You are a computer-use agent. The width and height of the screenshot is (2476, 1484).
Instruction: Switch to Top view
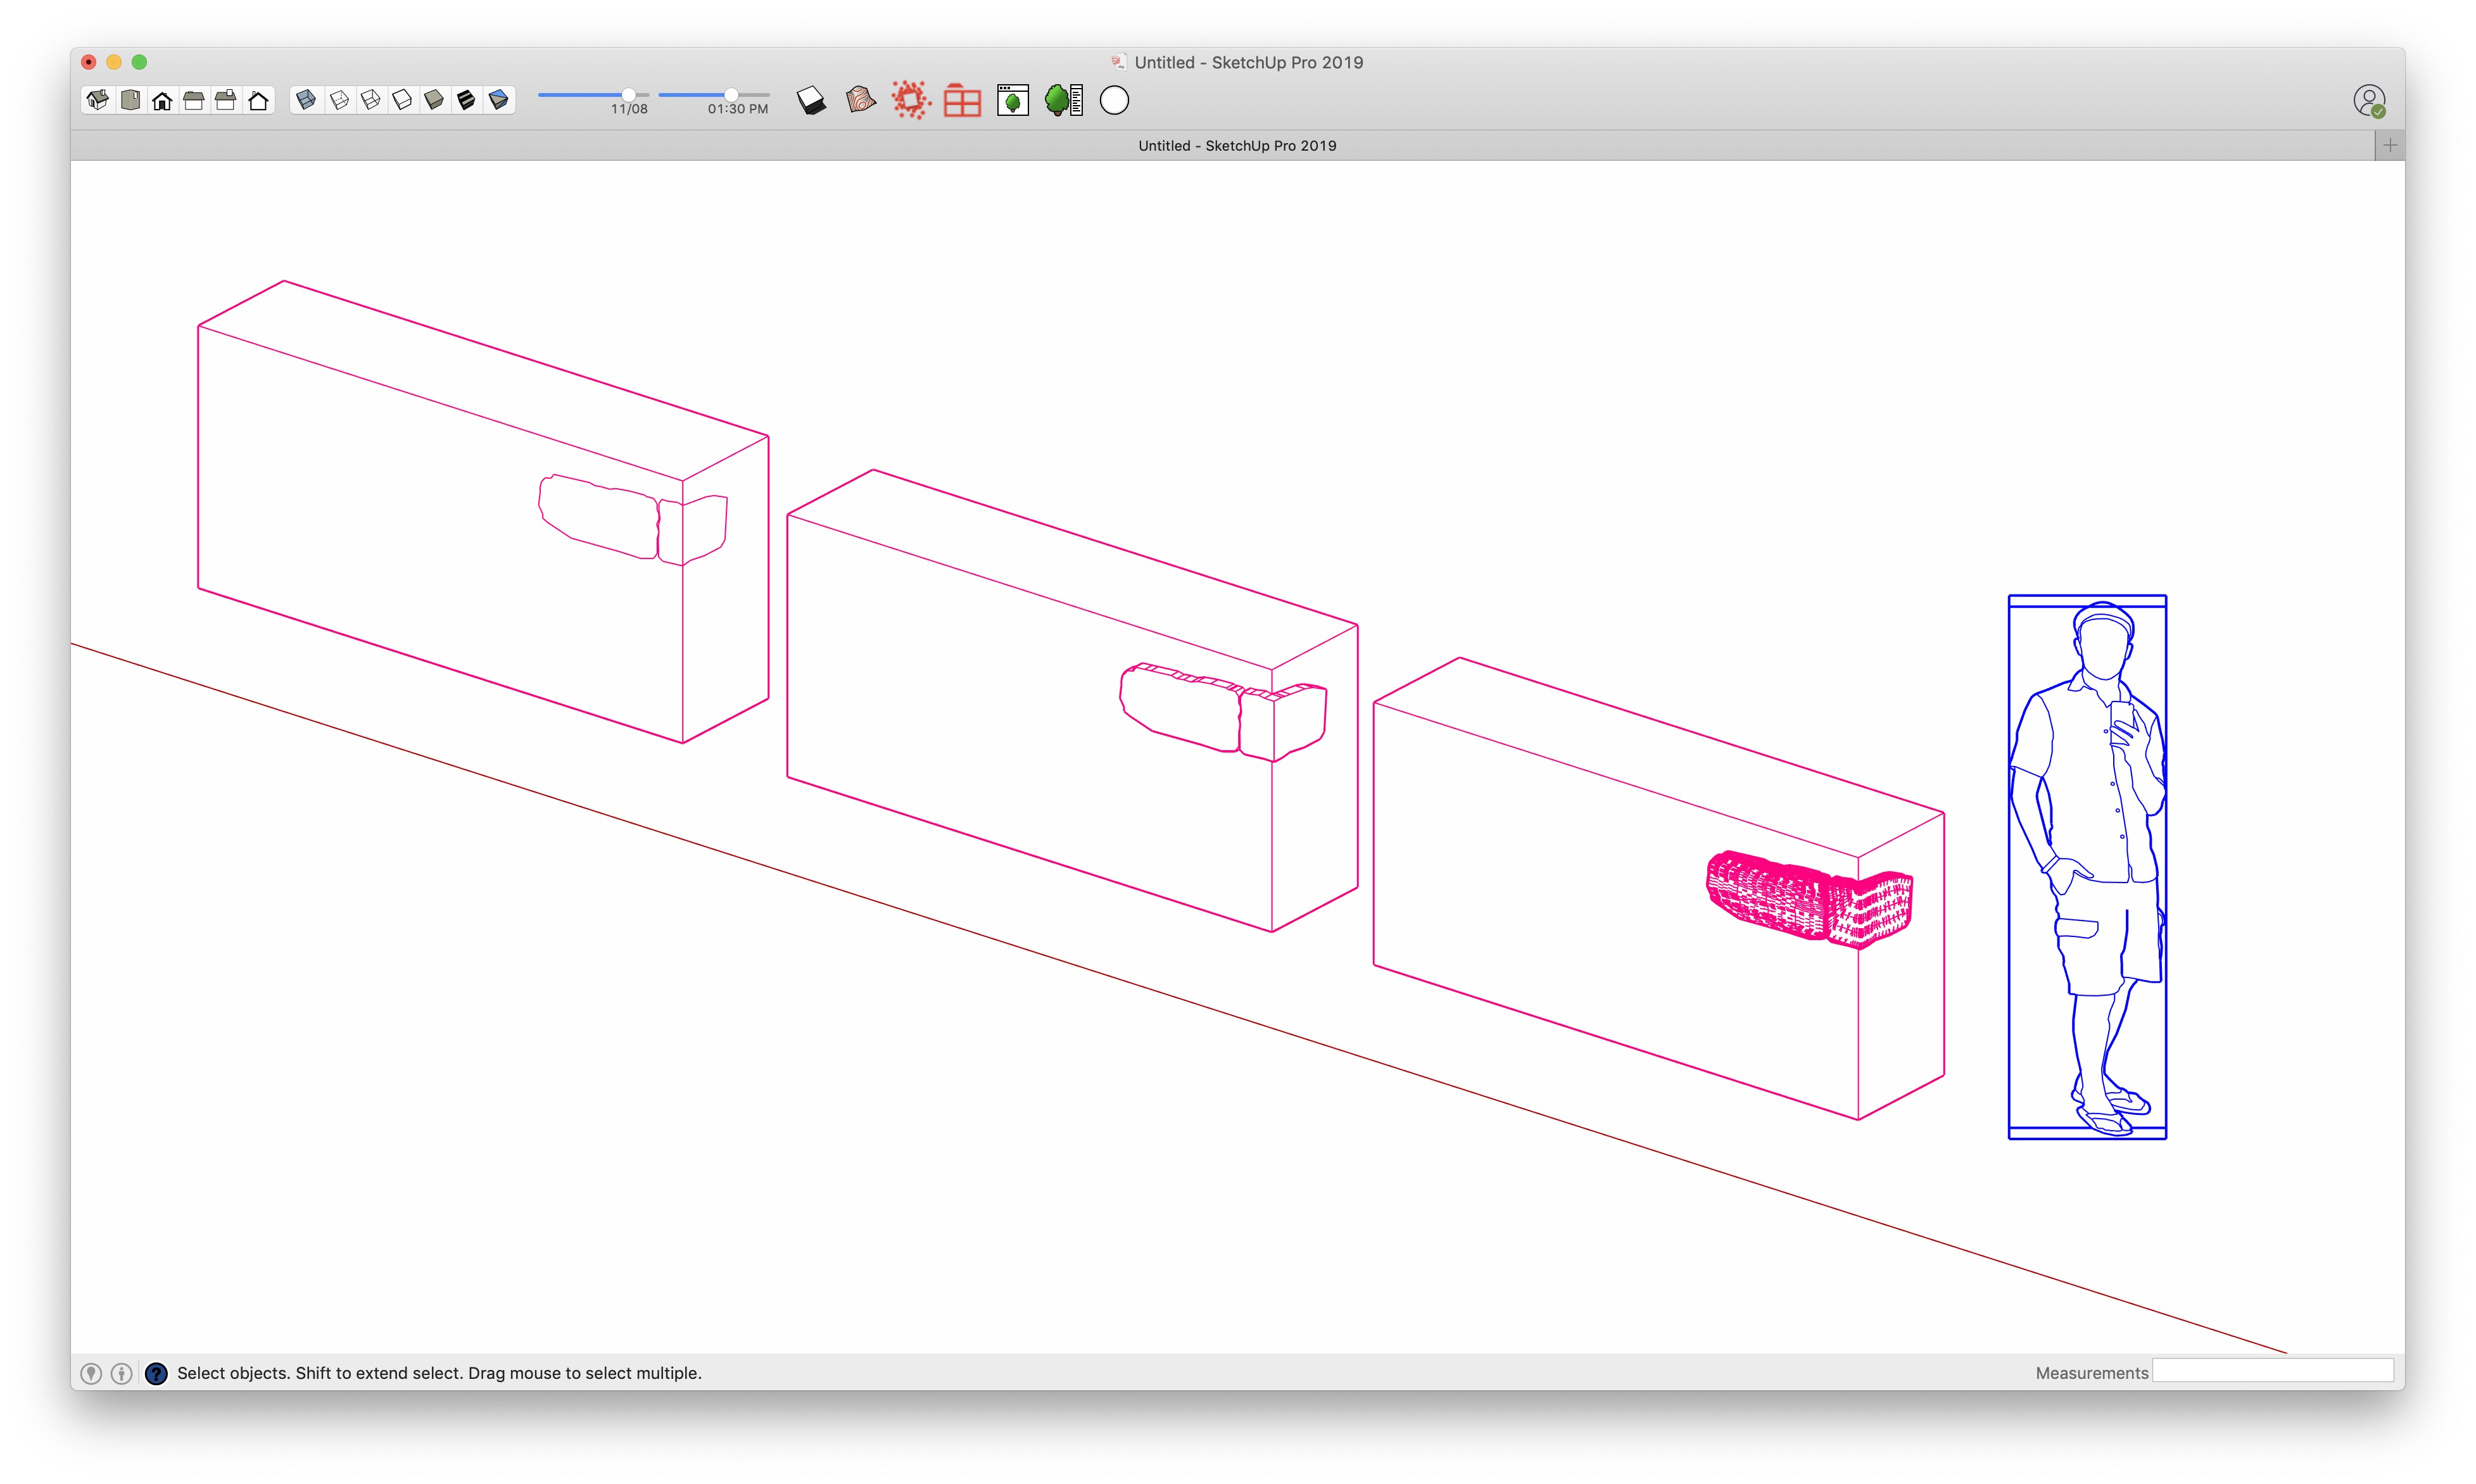[x=130, y=100]
